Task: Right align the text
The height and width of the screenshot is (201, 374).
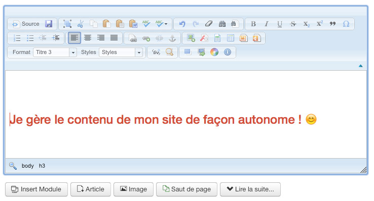Action: pos(101,38)
